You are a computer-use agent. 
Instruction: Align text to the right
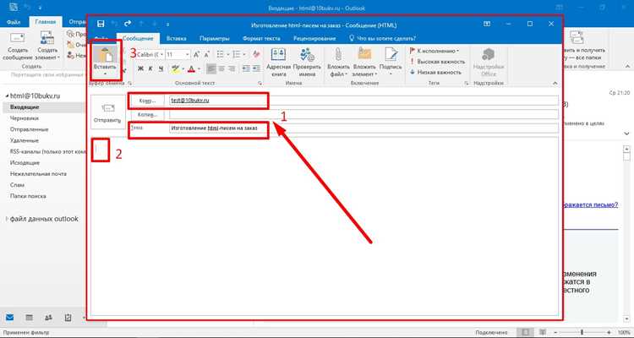coord(232,68)
